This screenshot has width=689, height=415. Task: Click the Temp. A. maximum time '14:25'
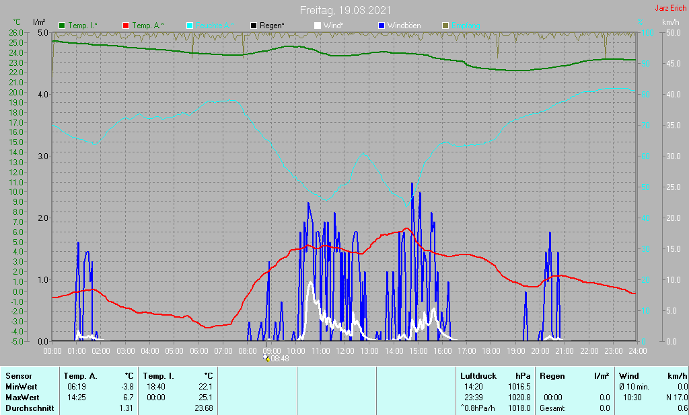[75, 398]
